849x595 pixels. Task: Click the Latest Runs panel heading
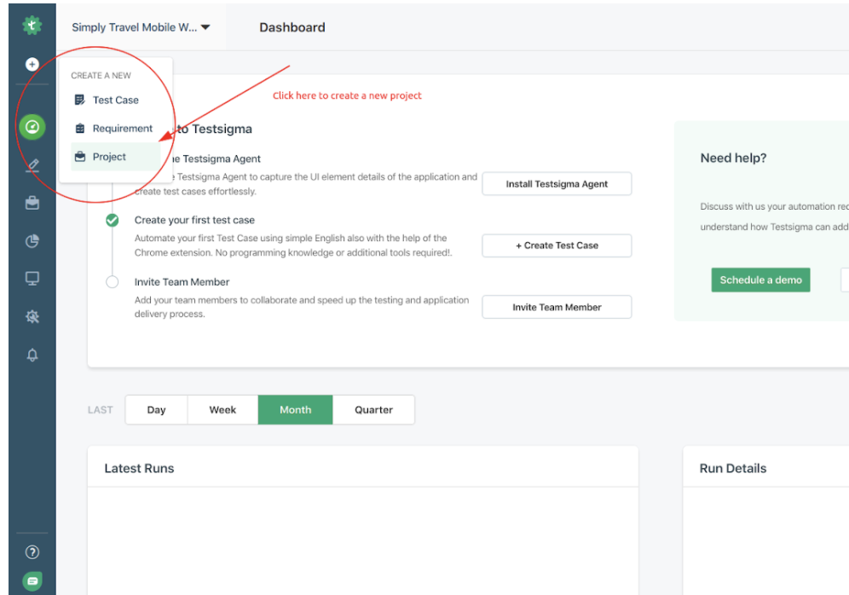[139, 468]
